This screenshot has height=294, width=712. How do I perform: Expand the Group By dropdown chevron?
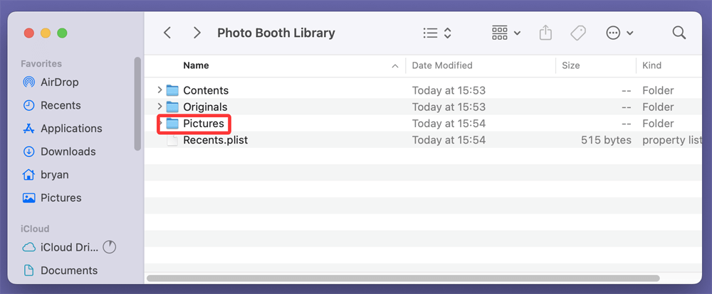[x=517, y=33]
